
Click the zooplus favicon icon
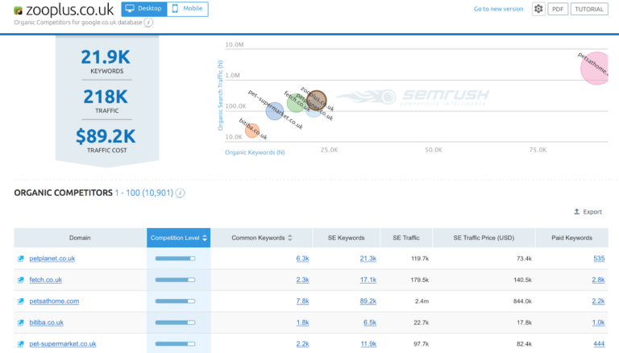click(19, 10)
